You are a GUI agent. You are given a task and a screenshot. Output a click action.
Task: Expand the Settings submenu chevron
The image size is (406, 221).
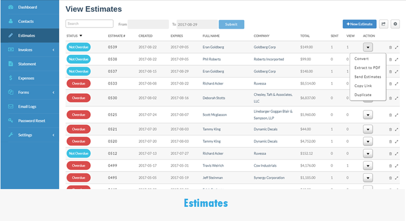coord(53,135)
